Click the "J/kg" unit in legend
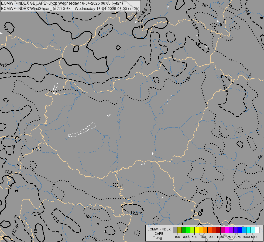This screenshot has width=264, height=242. coord(159,238)
